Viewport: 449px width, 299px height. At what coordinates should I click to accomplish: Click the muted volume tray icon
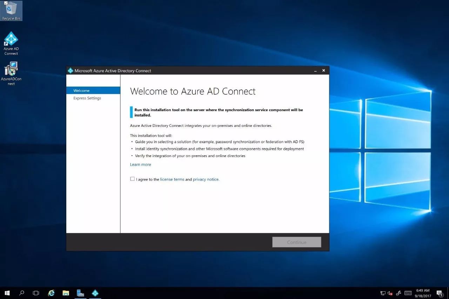390,293
